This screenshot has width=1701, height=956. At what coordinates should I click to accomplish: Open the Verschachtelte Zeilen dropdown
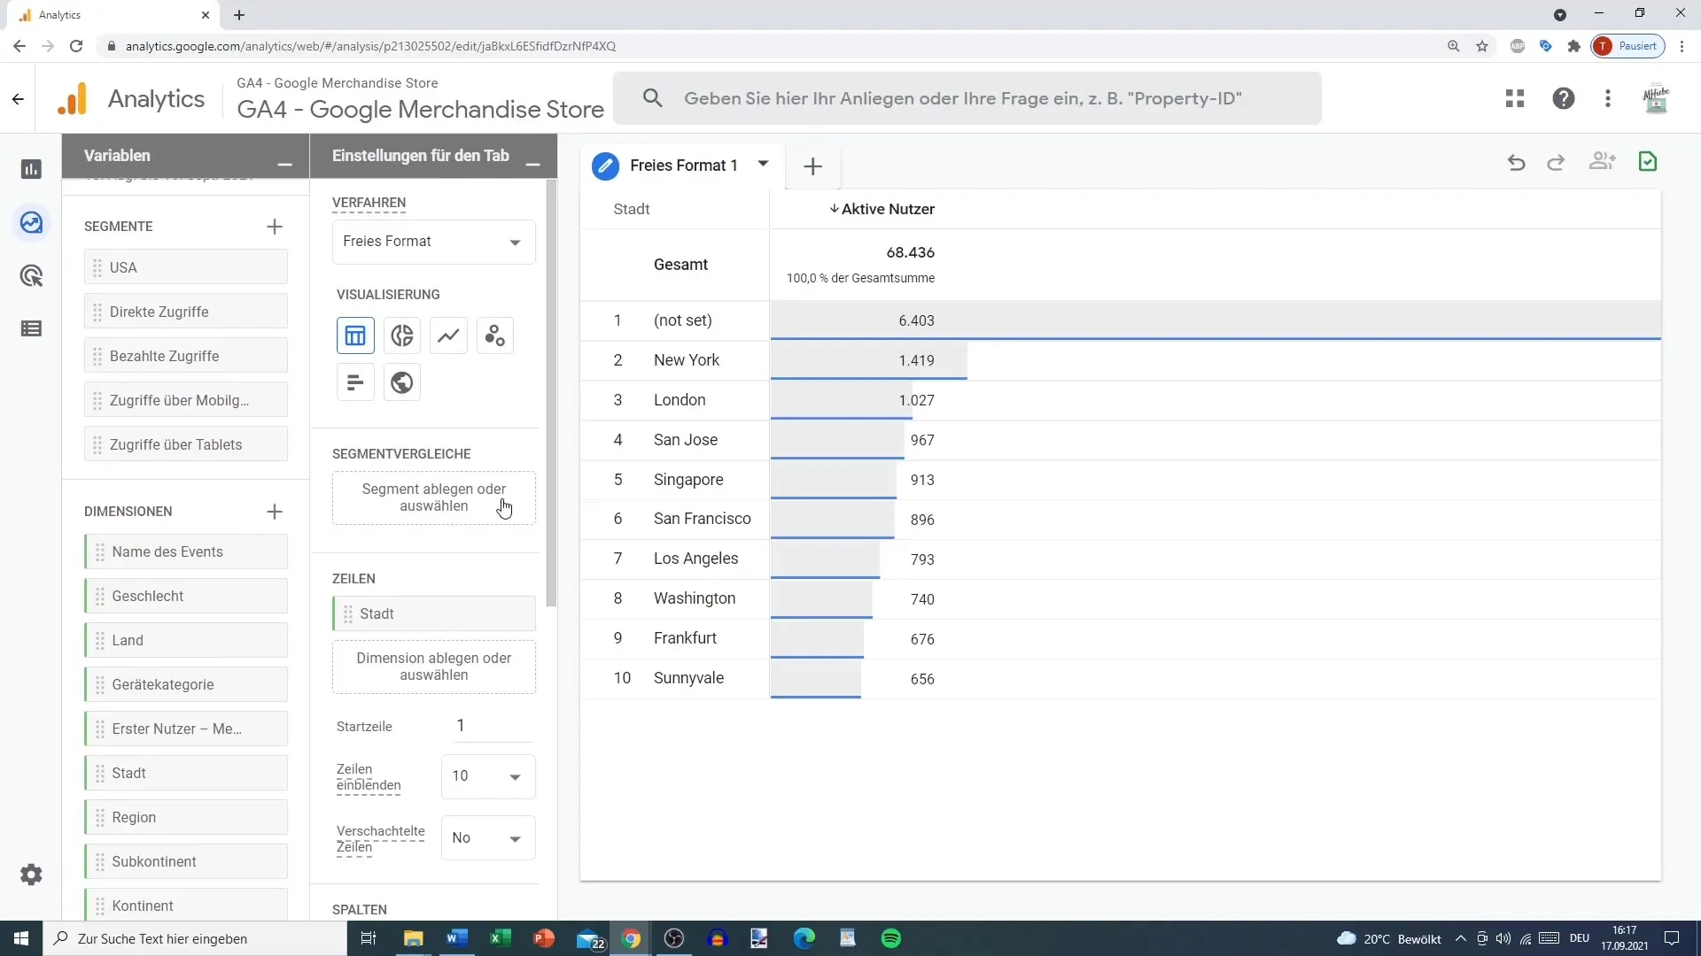coord(488,838)
